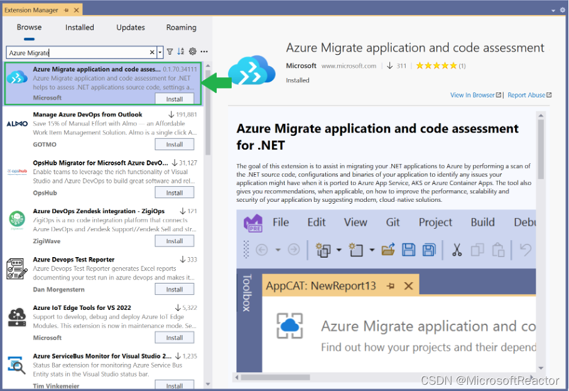Select the OpsHub logo icon
This screenshot has height=391, width=569.
pyautogui.click(x=17, y=172)
